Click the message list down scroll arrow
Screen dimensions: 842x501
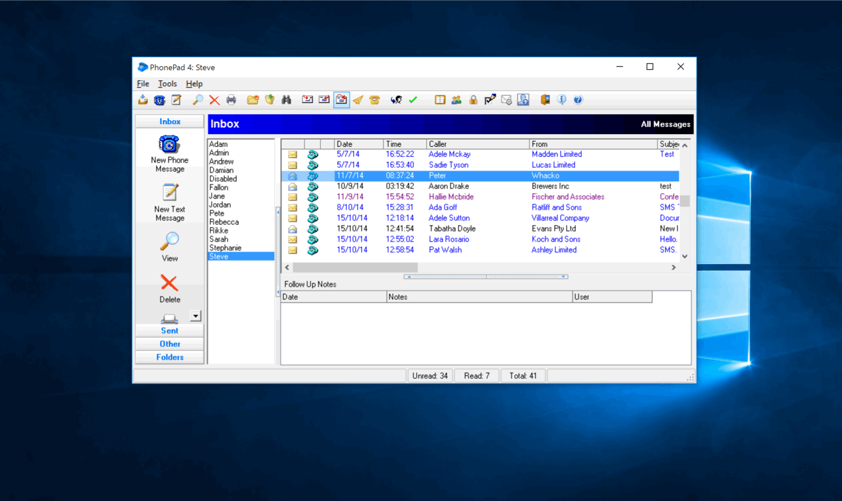pyautogui.click(x=685, y=256)
